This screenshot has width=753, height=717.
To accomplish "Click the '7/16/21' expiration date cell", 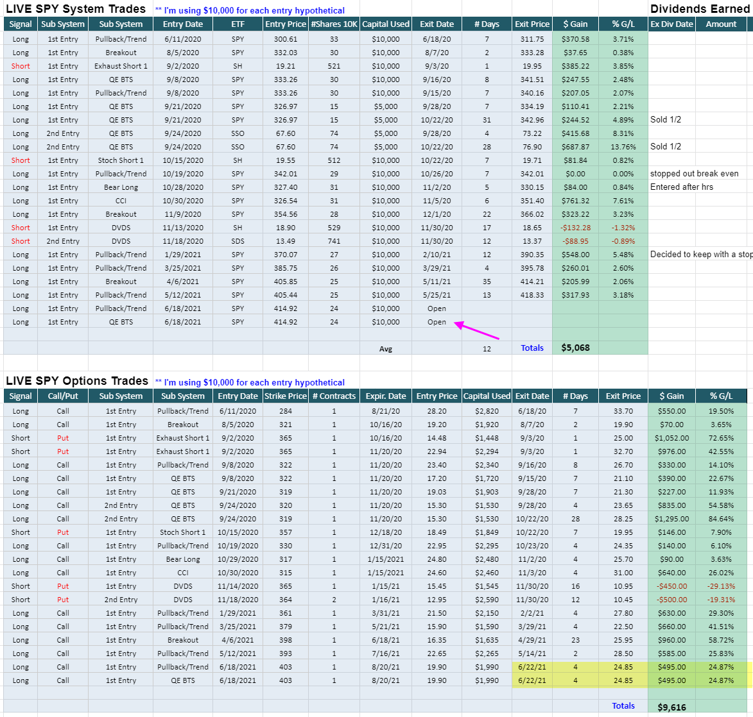I will coord(386,653).
